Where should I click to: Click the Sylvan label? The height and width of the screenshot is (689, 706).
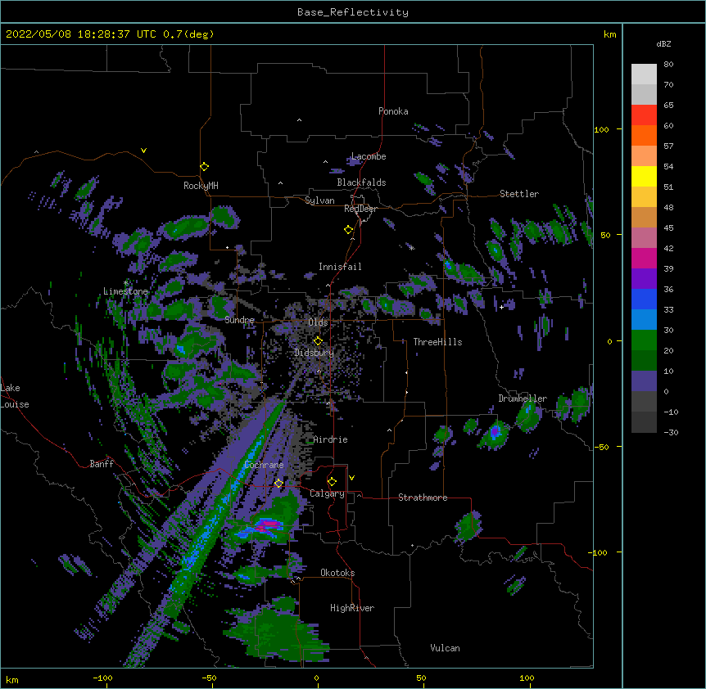coord(319,200)
